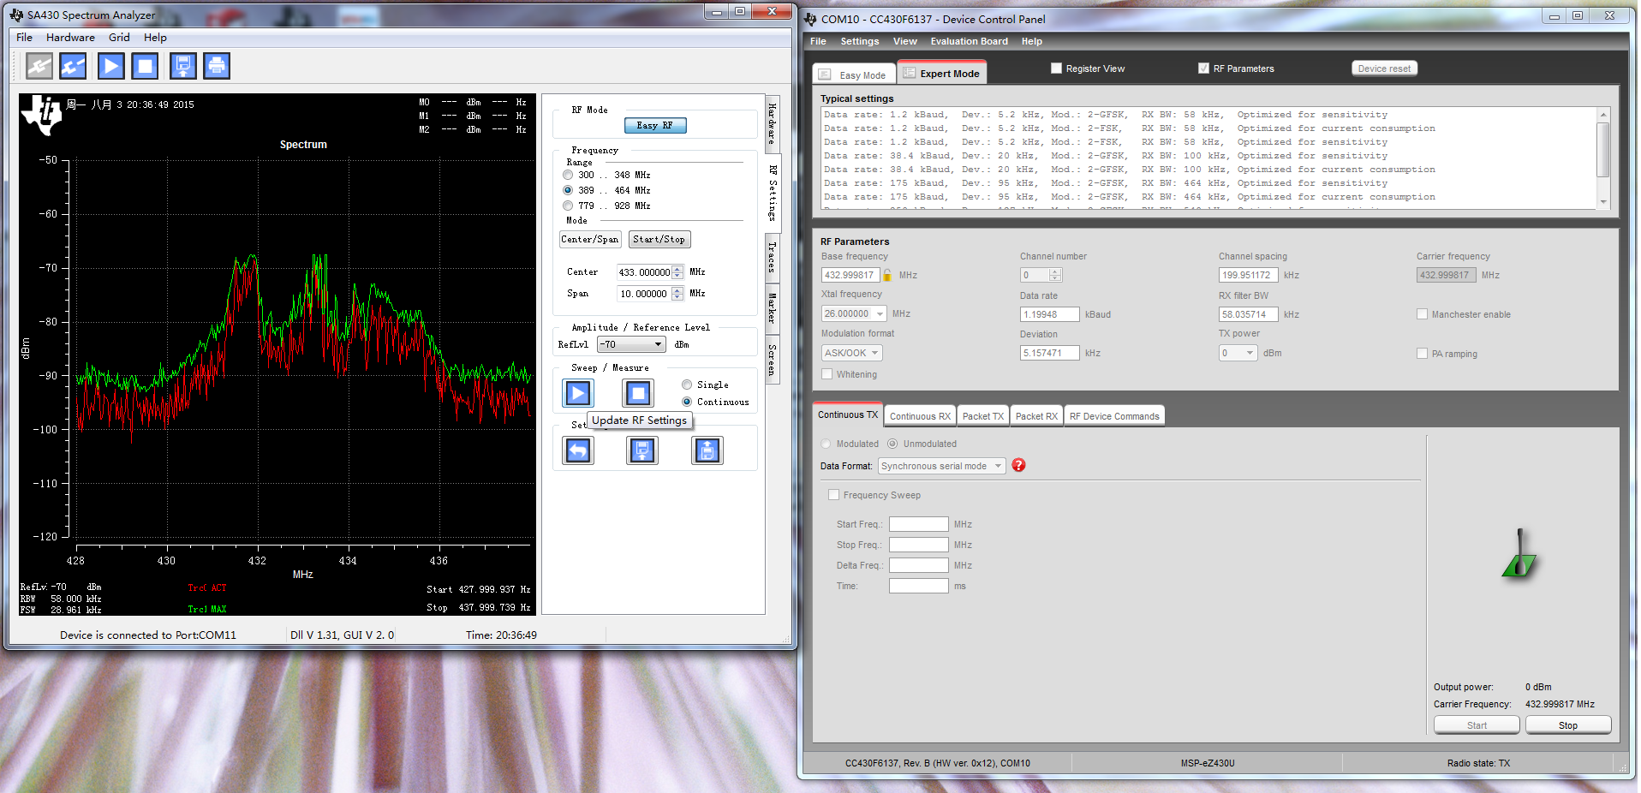Click the Start/Stop mode button
This screenshot has width=1641, height=793.
point(659,240)
